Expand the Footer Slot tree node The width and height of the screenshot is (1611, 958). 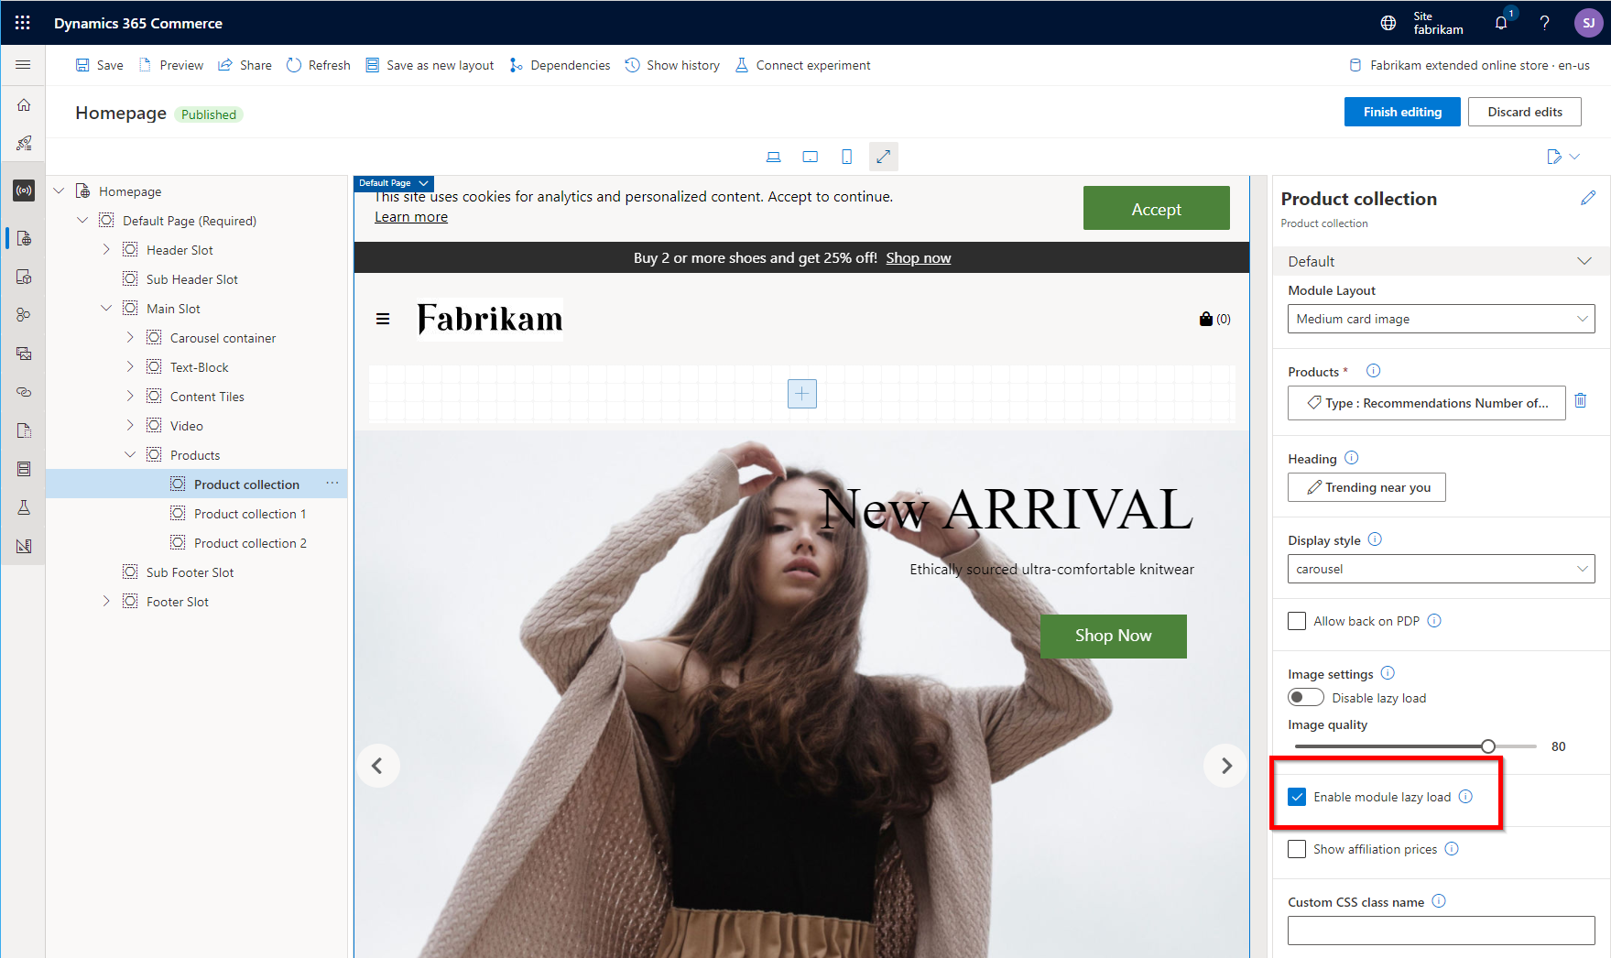point(106,601)
